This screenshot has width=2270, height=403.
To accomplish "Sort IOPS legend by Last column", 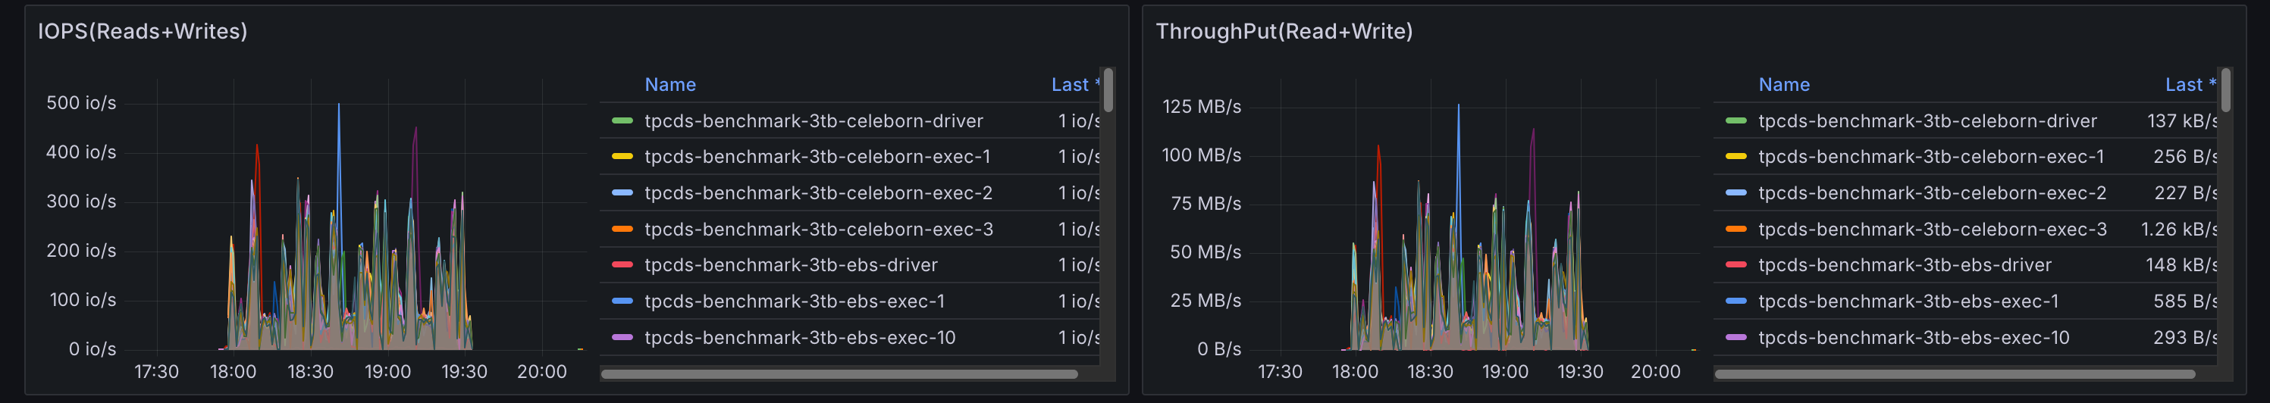I will [x=1070, y=85].
